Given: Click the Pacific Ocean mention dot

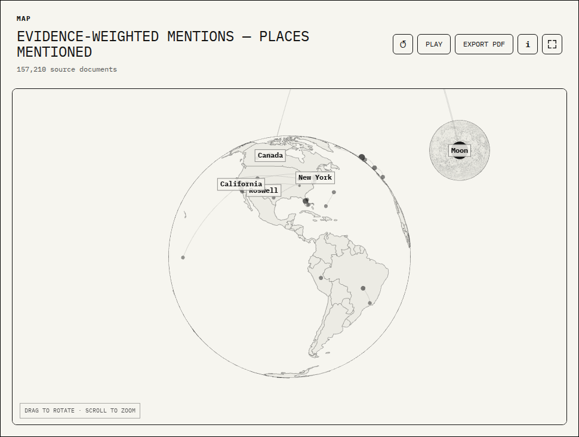Looking at the screenshot, I should click(183, 257).
